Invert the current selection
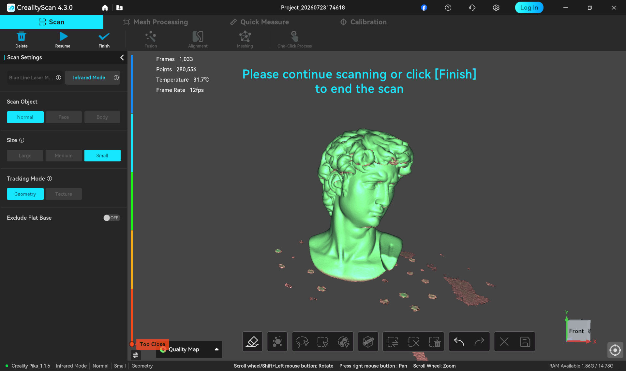 coord(393,342)
